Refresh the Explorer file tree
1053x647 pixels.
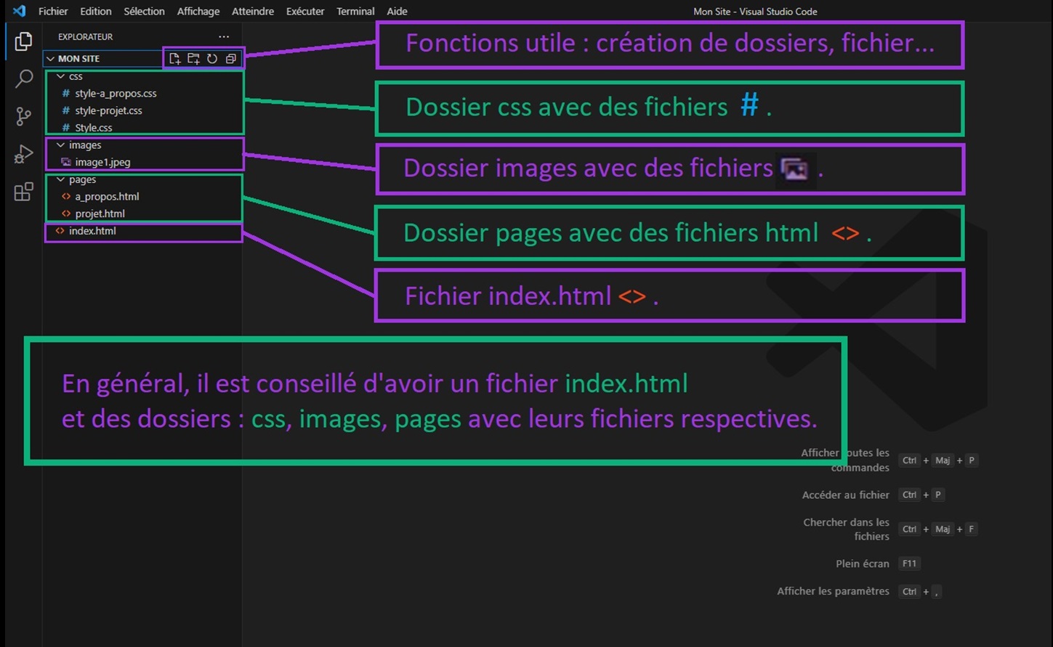[x=212, y=59]
